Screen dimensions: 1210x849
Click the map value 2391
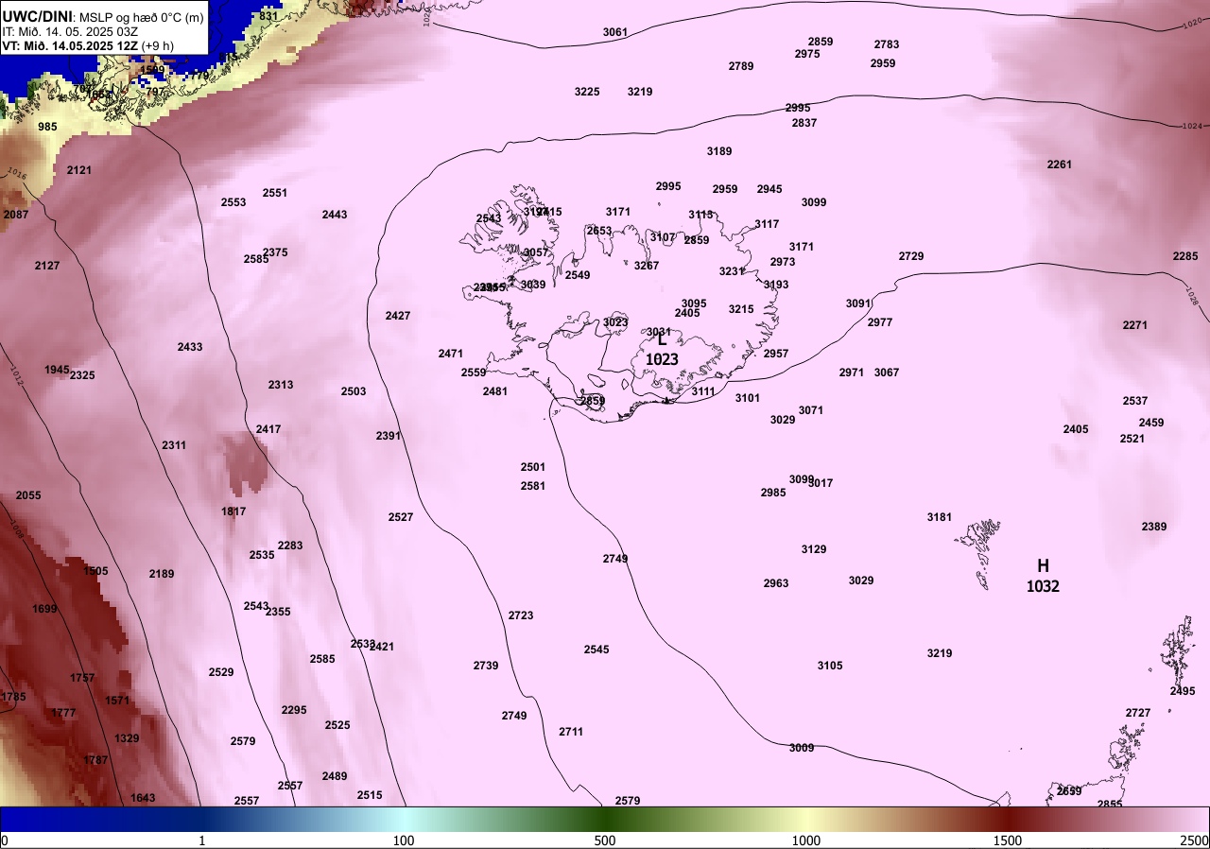tap(389, 436)
